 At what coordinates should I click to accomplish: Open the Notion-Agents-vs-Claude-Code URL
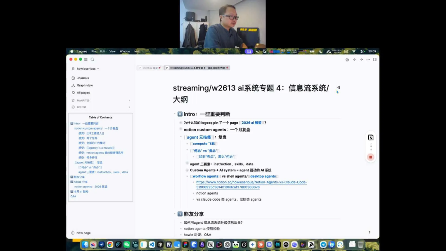(x=251, y=185)
